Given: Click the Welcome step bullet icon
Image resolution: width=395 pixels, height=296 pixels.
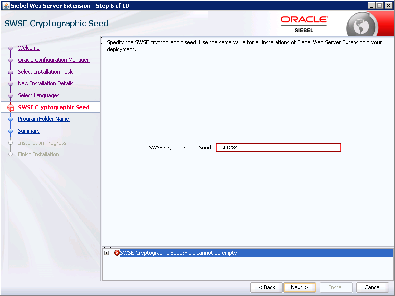Looking at the screenshot, I should [x=10, y=48].
